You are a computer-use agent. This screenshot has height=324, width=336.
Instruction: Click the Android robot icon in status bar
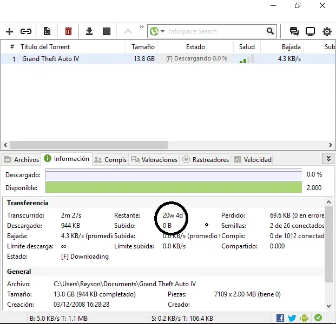tap(304, 318)
